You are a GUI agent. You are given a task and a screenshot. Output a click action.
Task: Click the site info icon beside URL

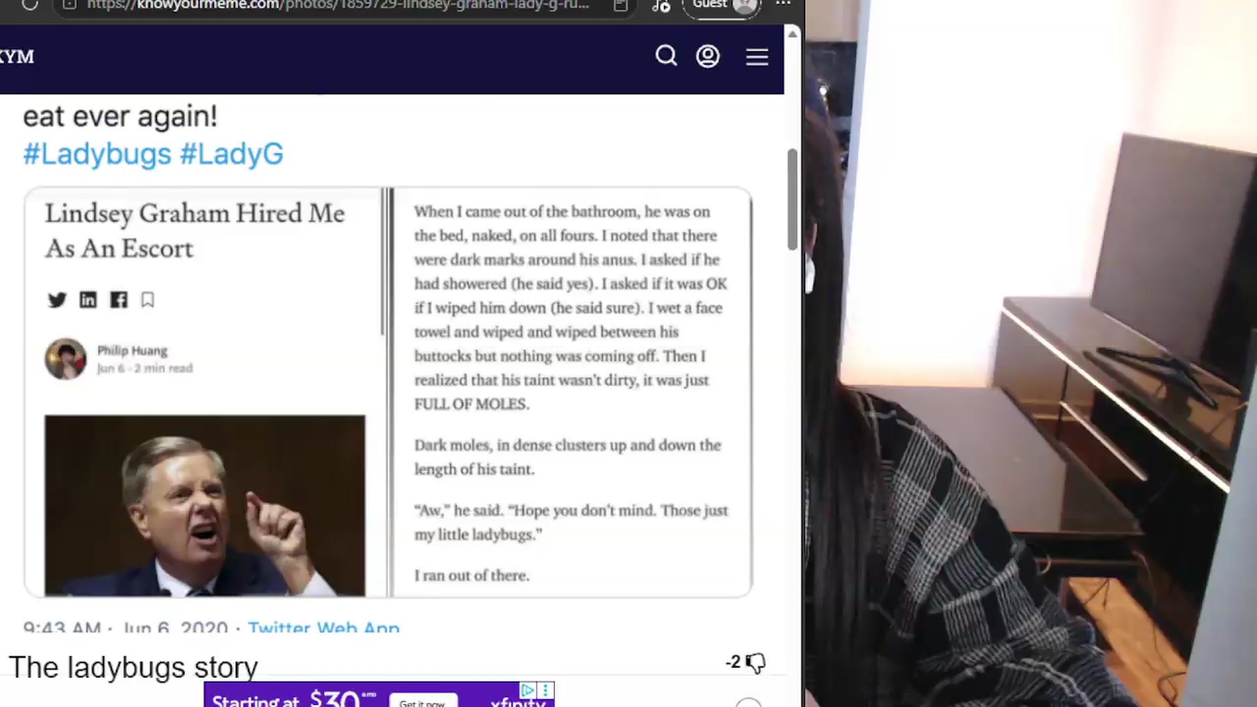(70, 5)
